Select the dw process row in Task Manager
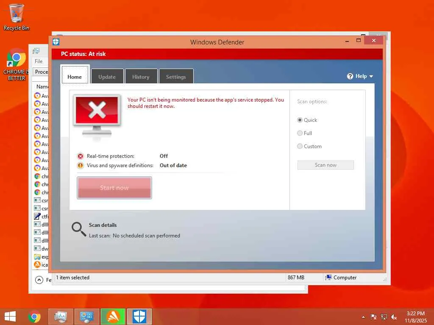This screenshot has height=325, width=434. [x=41, y=248]
